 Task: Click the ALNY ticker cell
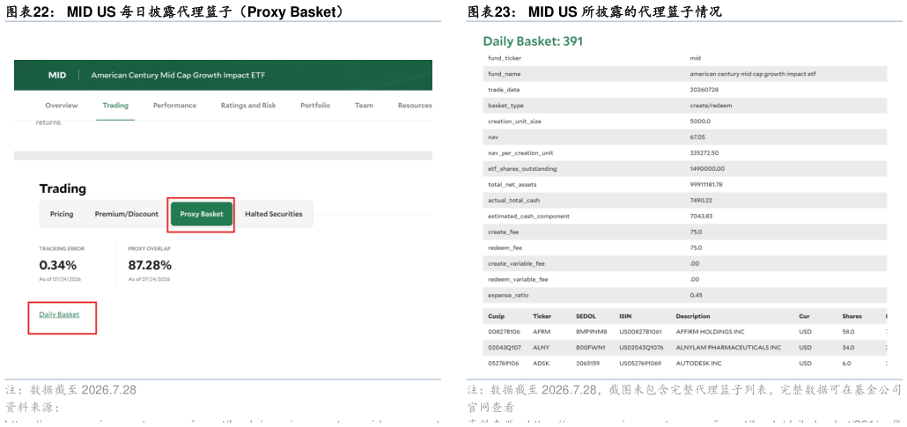pos(541,348)
